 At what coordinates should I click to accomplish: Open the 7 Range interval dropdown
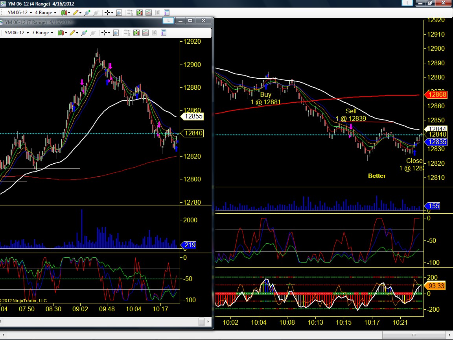pyautogui.click(x=42, y=33)
